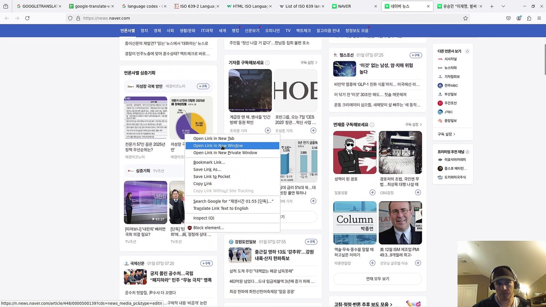Open the Pocket save icon in toolbar
546x307 pixels.
(x=508, y=18)
